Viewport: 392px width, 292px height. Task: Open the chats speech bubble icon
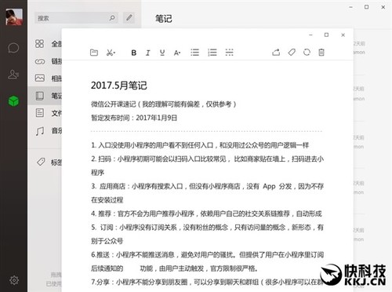(x=13, y=48)
